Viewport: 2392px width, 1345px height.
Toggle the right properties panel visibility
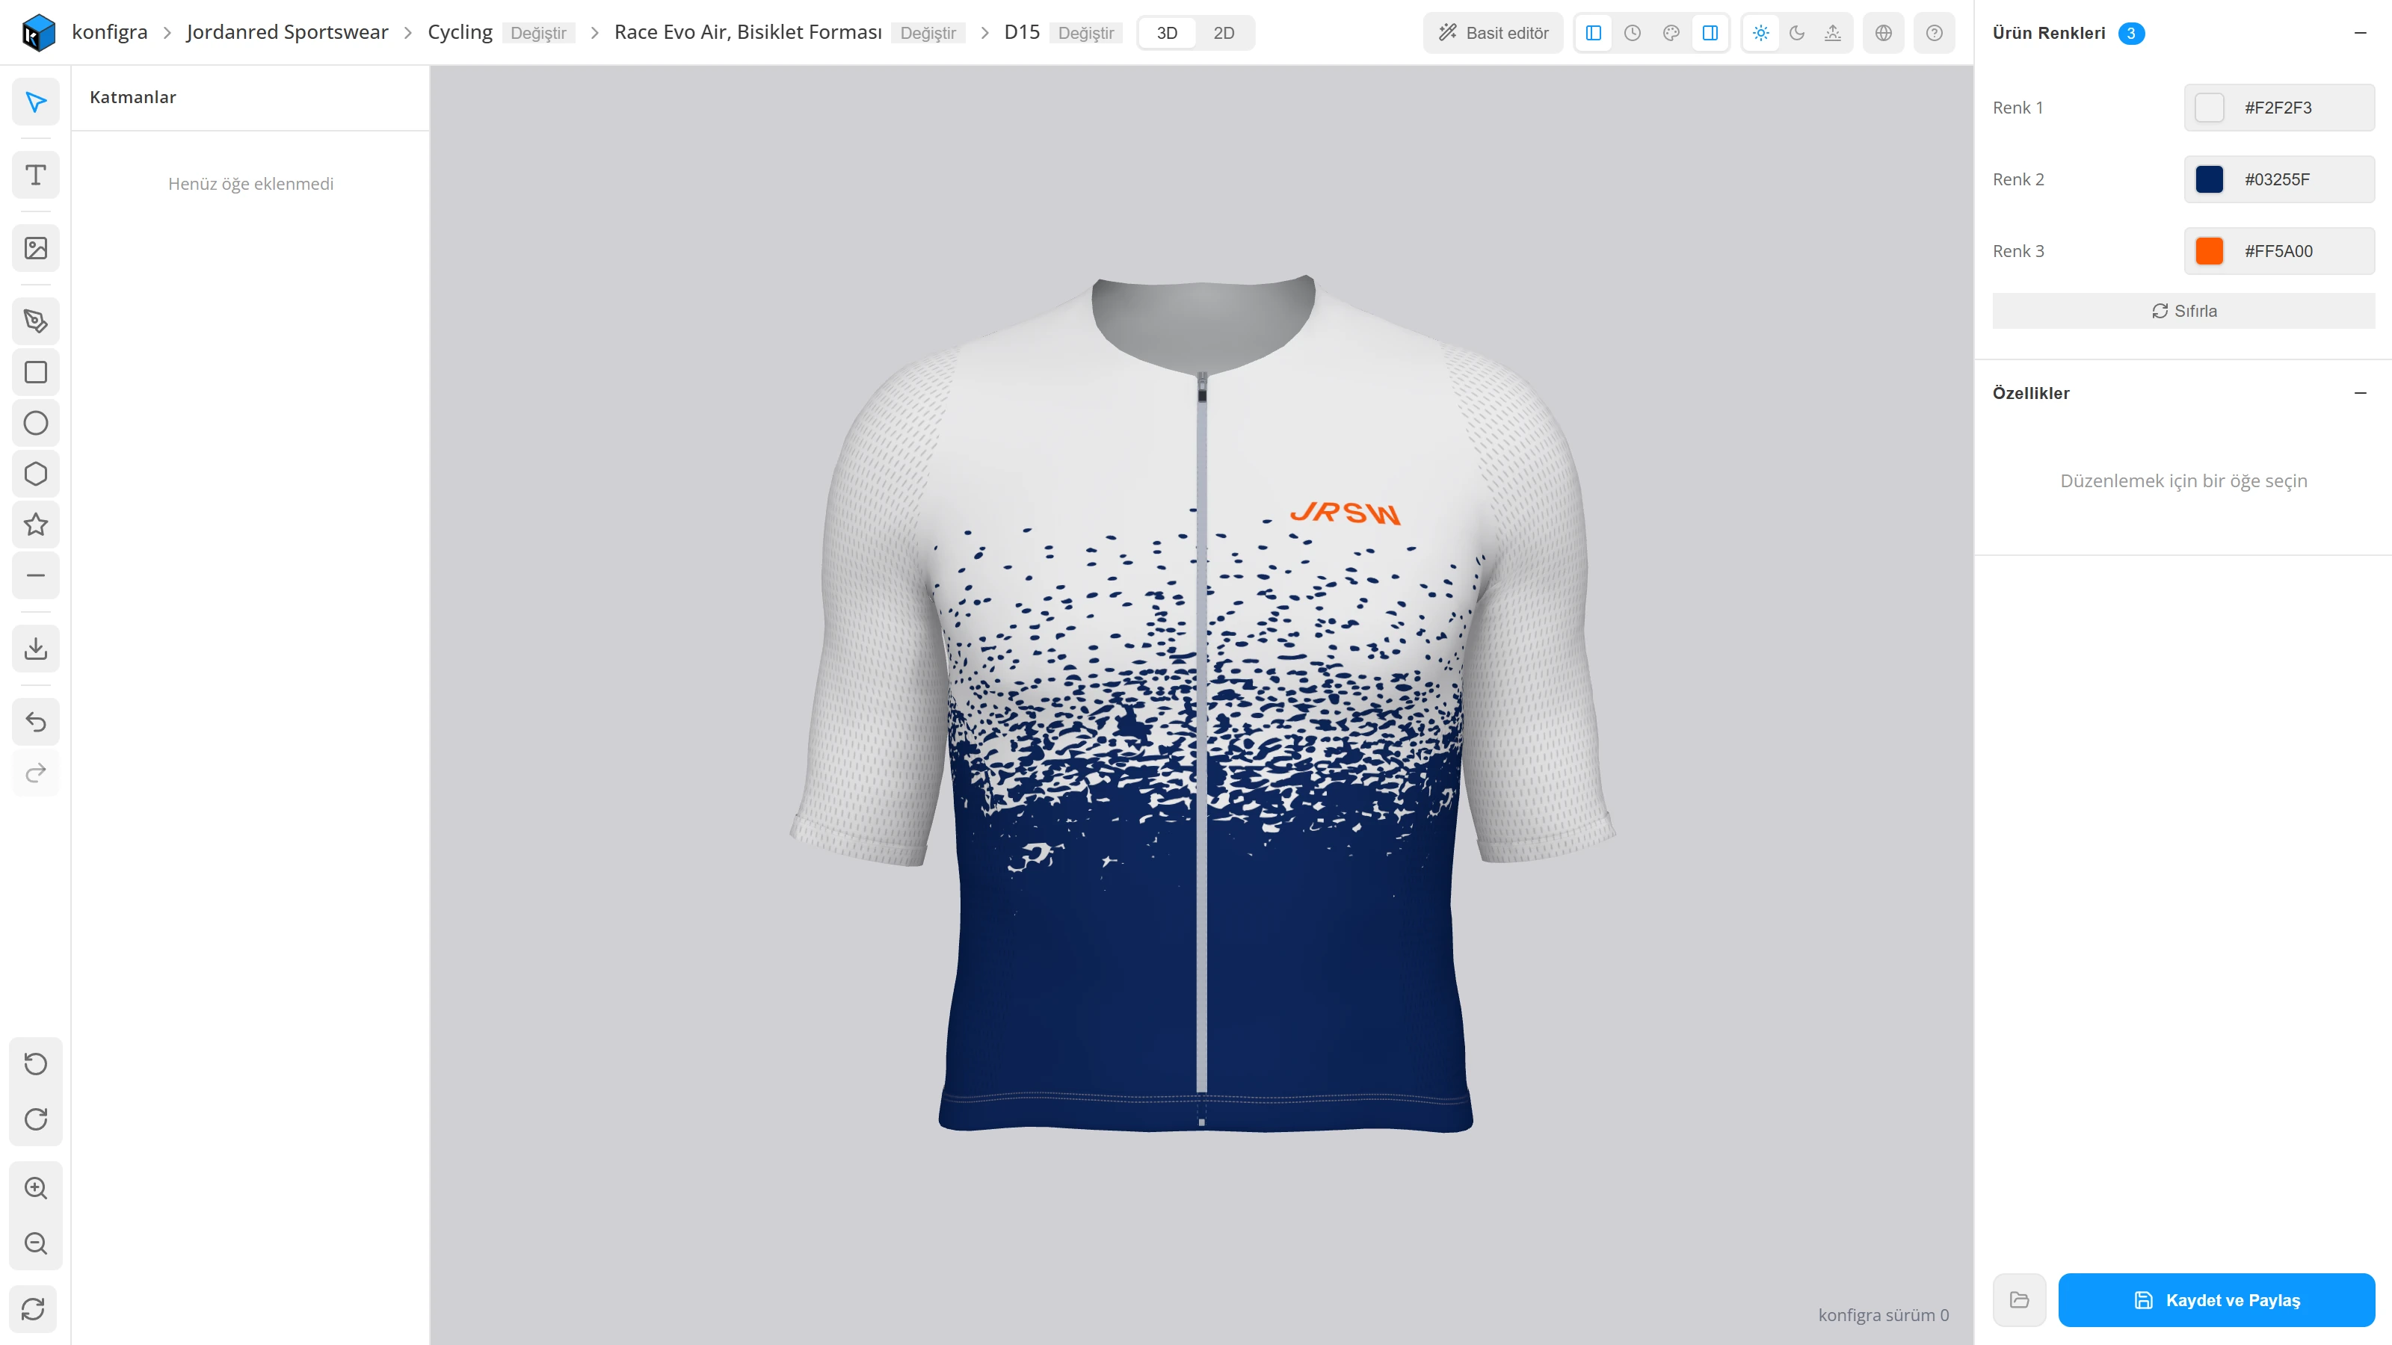(1710, 34)
